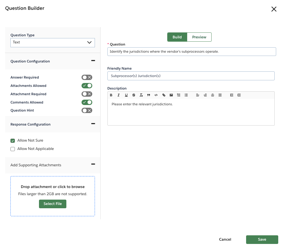
Task: Check the Allow Not Applicable checkbox
Action: coord(12,149)
